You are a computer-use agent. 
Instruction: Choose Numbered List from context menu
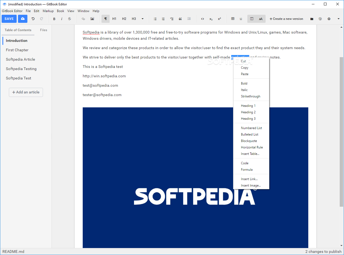251,128
